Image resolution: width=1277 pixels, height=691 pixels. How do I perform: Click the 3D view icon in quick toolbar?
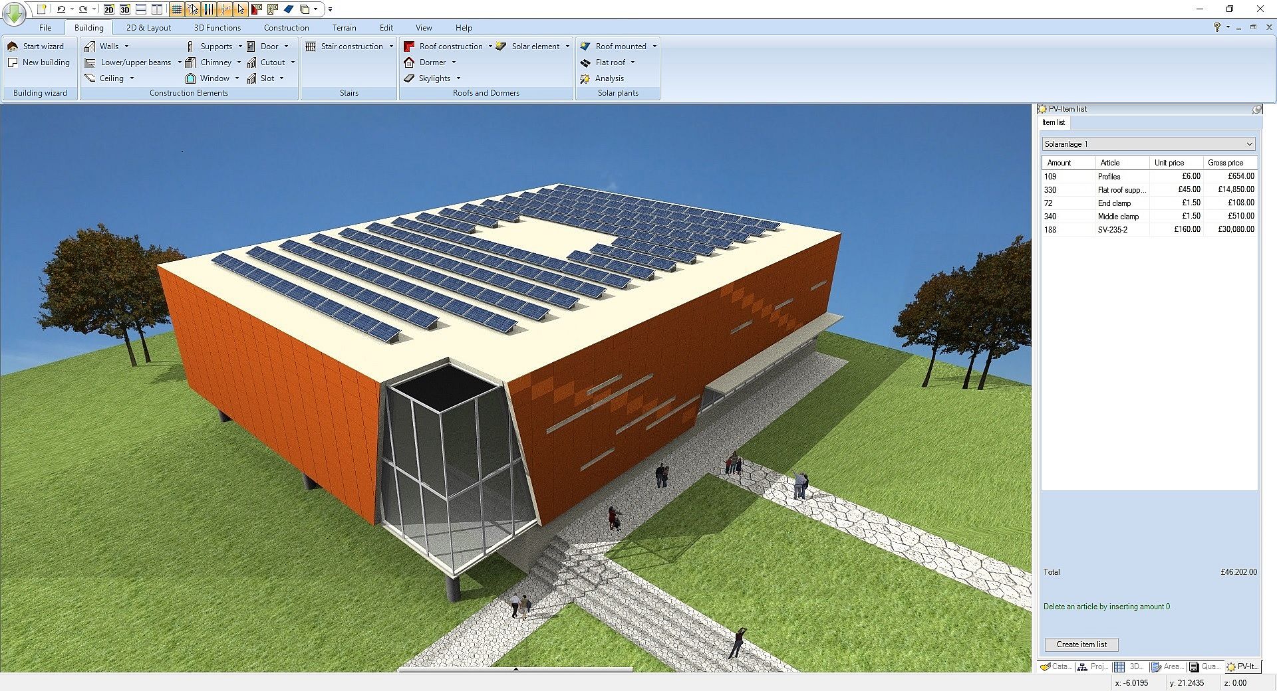tap(124, 9)
